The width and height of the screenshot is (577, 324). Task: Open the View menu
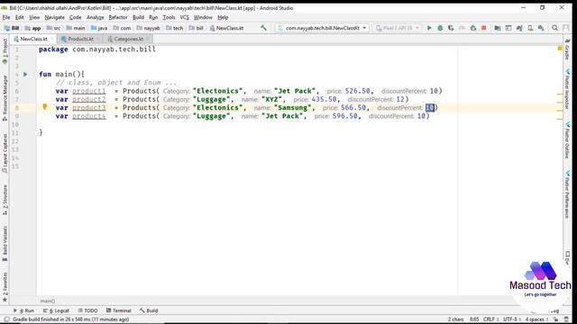34,17
